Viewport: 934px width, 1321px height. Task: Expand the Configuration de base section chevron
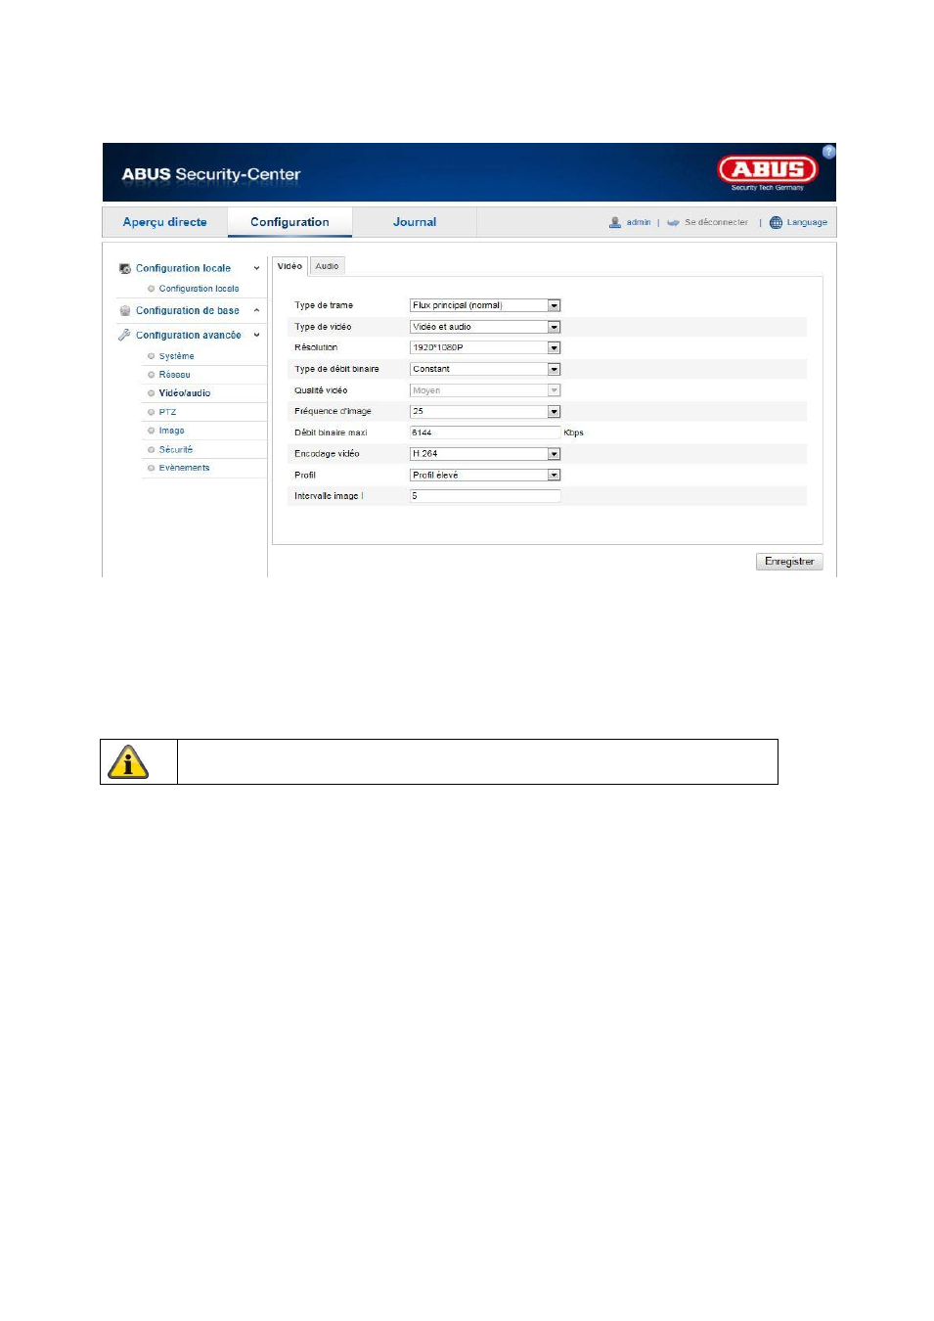click(257, 310)
